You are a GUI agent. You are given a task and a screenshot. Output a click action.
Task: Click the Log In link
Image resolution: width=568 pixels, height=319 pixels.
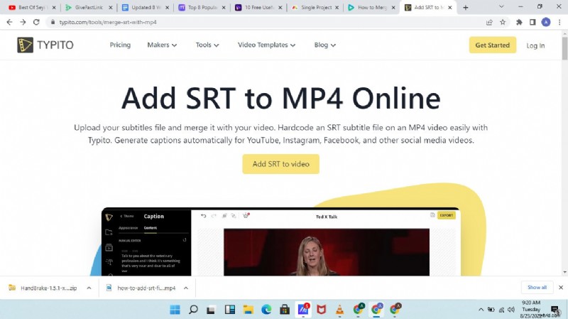coord(535,45)
